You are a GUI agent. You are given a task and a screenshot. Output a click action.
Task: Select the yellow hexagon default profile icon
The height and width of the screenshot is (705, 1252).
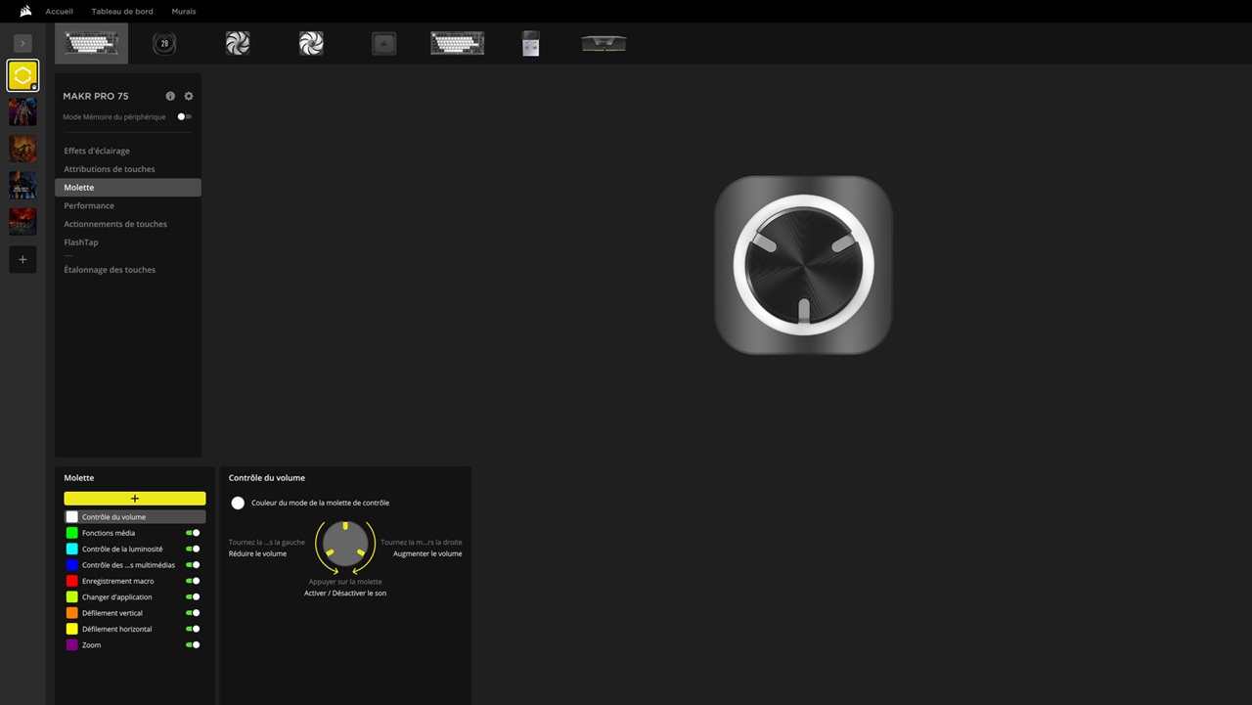(22, 75)
